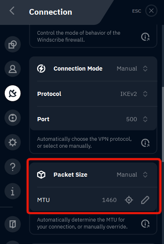Open the Connection Mode Manual dropdown
The height and width of the screenshot is (244, 164).
coord(132,69)
